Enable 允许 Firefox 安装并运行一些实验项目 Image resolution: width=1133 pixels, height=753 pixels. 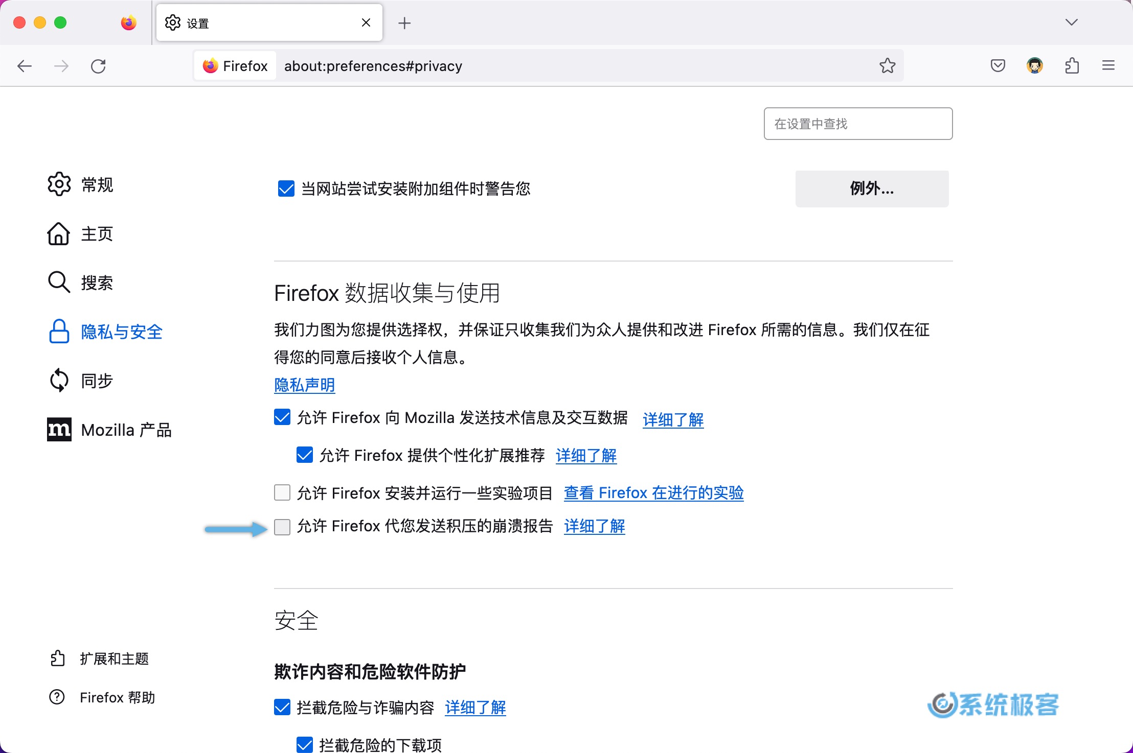tap(282, 492)
